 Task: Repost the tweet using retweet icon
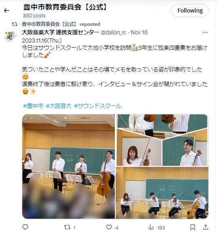click(x=67, y=227)
